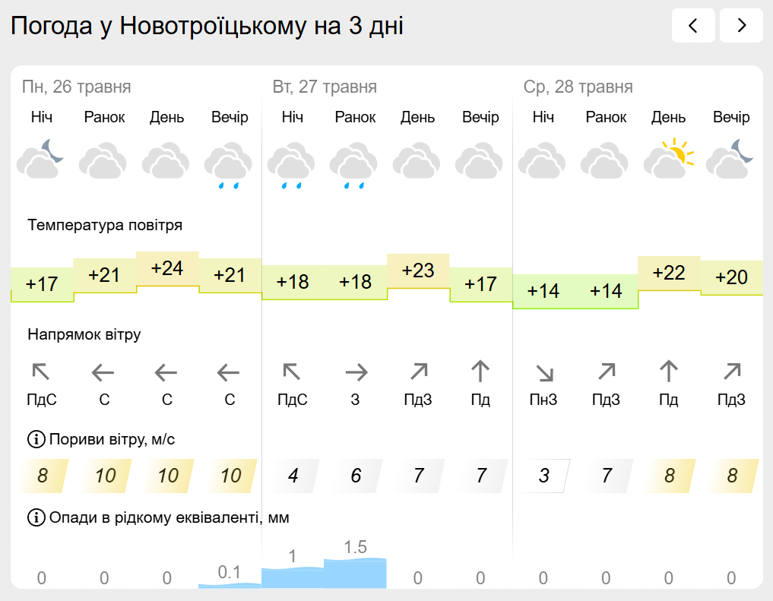Click Wednesday night southeast wind arrow

(544, 373)
